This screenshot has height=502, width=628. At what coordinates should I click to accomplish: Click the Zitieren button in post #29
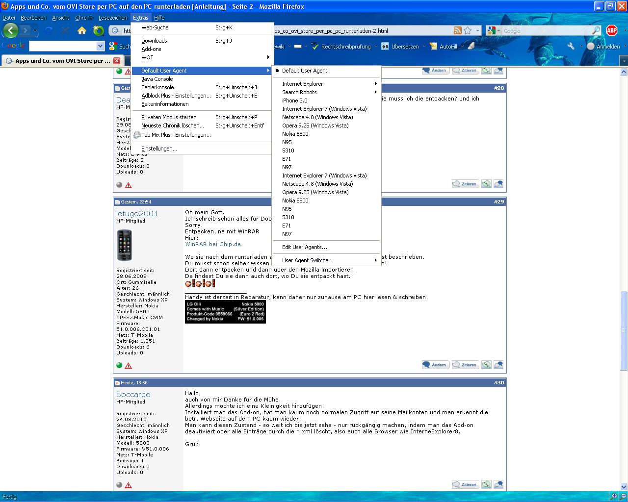point(465,365)
